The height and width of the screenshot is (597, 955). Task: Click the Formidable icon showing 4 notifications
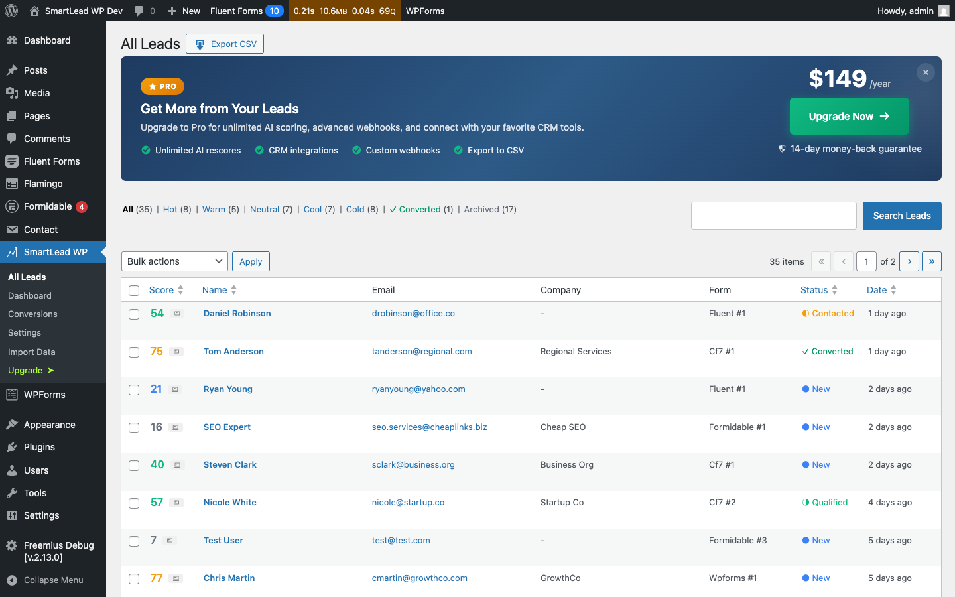pos(13,206)
